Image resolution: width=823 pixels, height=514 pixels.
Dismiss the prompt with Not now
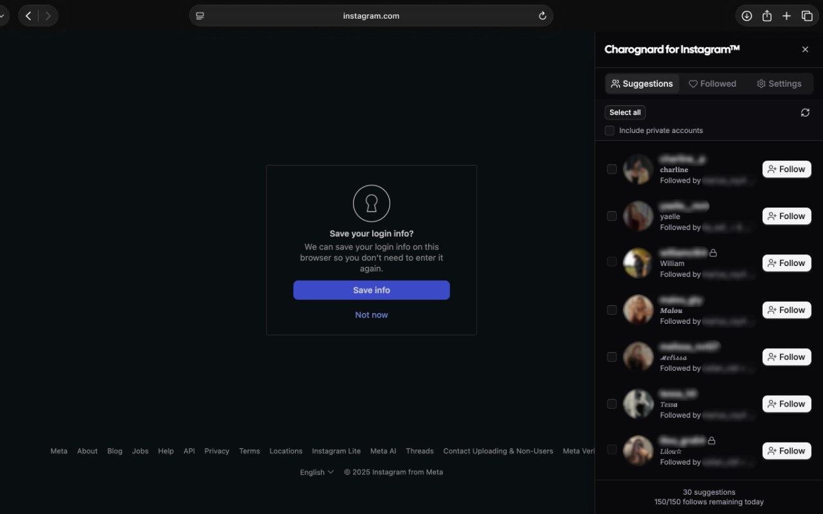(372, 315)
